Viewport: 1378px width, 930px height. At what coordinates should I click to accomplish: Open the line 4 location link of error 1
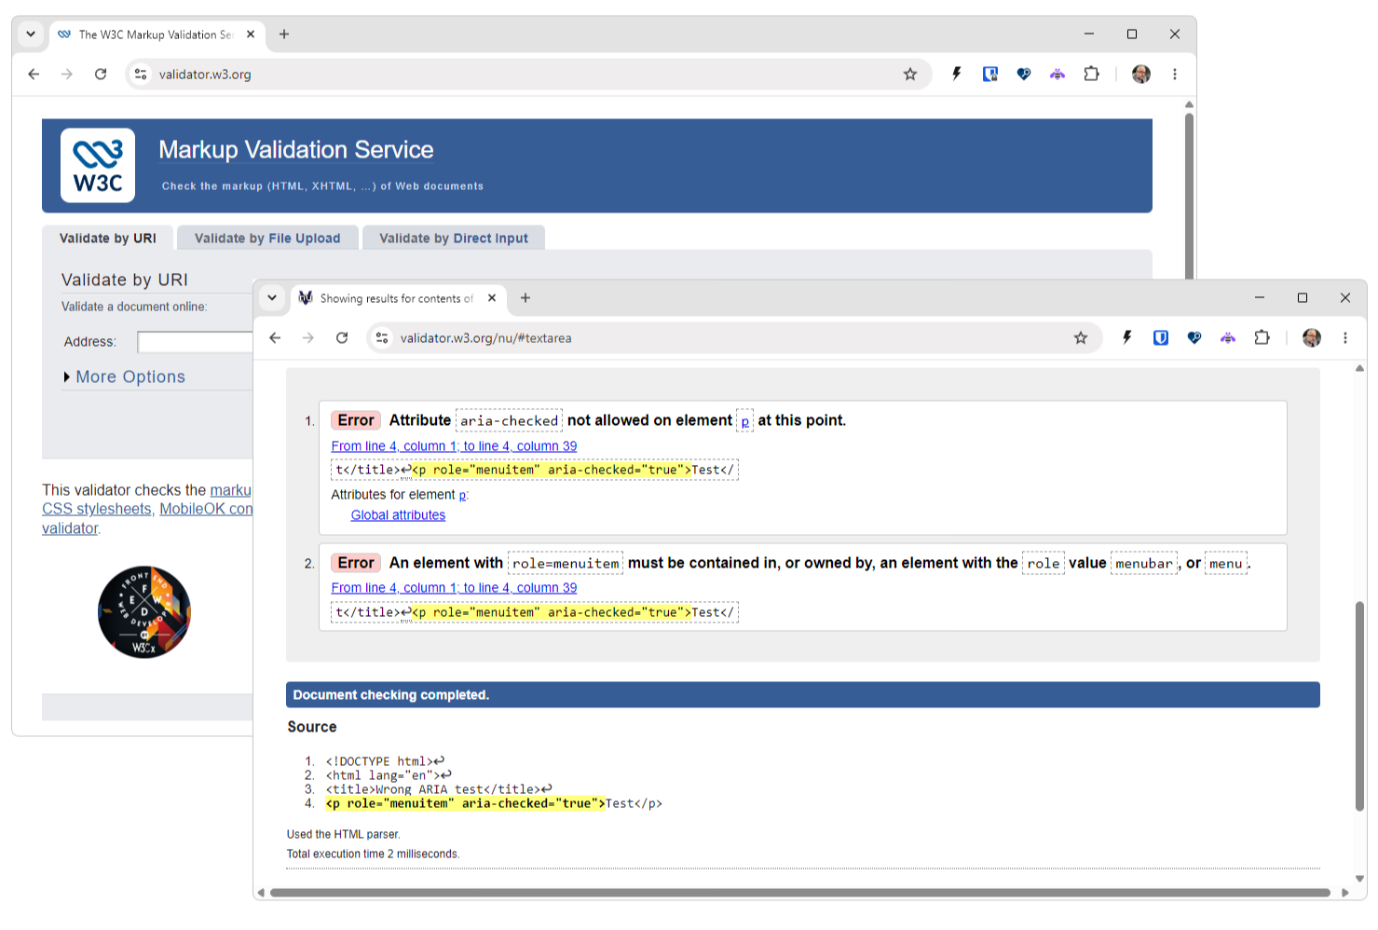point(454,446)
